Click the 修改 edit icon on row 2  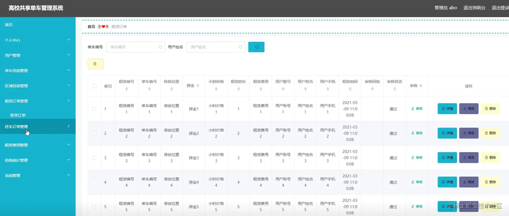point(469,133)
